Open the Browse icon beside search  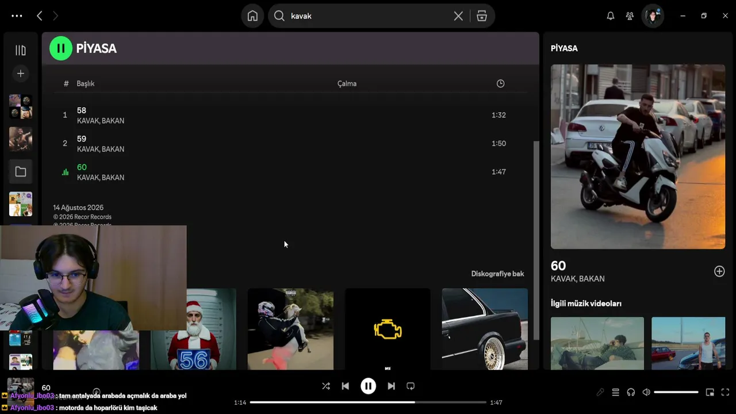click(482, 16)
